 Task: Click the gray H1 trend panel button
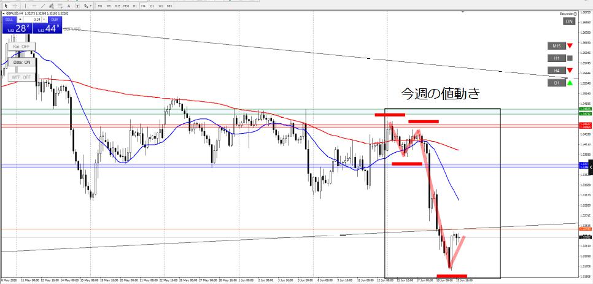pos(556,58)
